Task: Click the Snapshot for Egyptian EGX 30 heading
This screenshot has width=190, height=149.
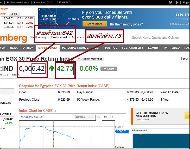Action: 64,86
